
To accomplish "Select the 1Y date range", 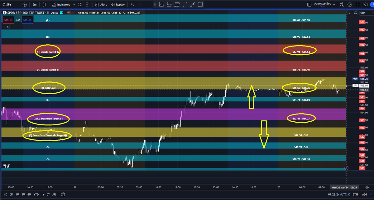I will click(x=42, y=194).
